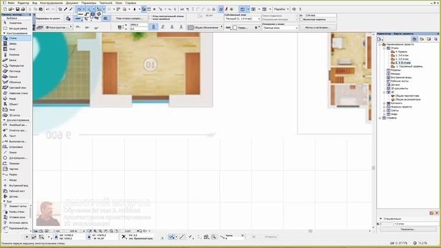441x248 pixels.
Task: Open the Параметры menu
Action: [x=89, y=3]
